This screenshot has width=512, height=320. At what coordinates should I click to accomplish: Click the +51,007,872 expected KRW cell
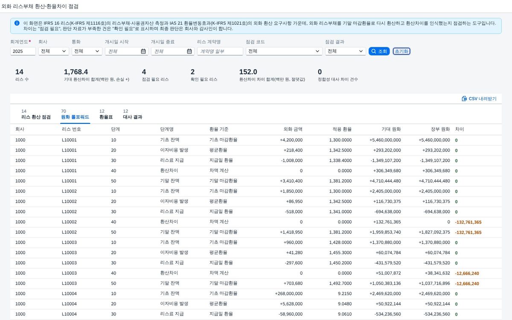pos(388,273)
